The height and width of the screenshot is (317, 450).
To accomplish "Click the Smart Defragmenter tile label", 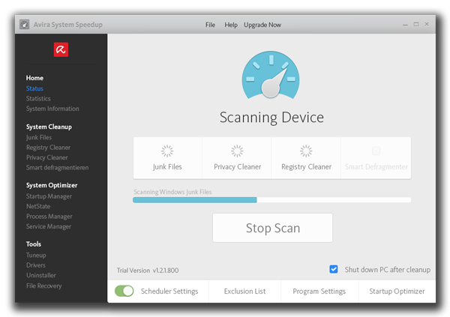I will [x=376, y=166].
